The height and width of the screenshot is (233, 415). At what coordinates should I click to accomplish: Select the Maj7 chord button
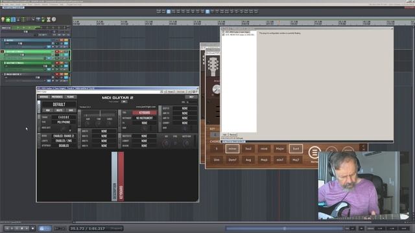pos(296,160)
